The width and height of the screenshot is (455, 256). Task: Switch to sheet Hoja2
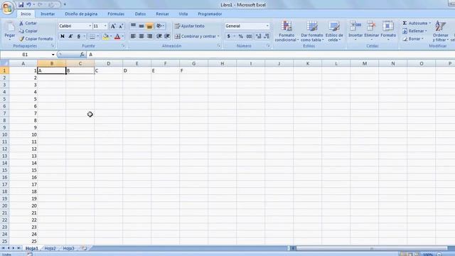pyautogui.click(x=50, y=248)
